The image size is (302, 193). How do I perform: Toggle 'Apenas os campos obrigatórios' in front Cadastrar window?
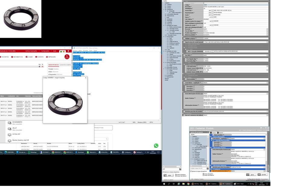click(191, 171)
